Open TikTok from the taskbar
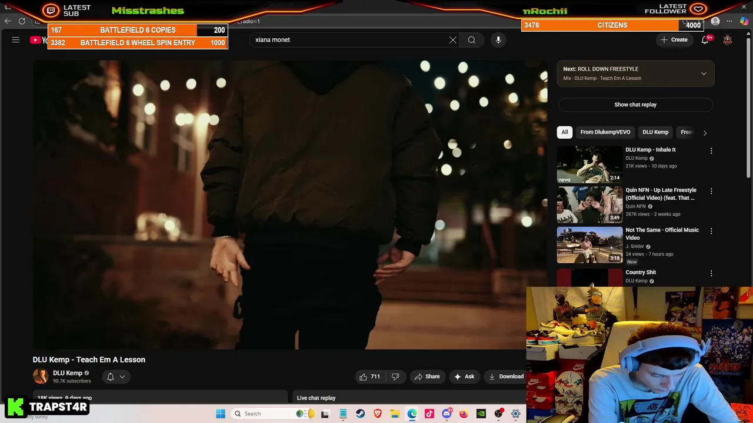The image size is (753, 423). [x=429, y=414]
